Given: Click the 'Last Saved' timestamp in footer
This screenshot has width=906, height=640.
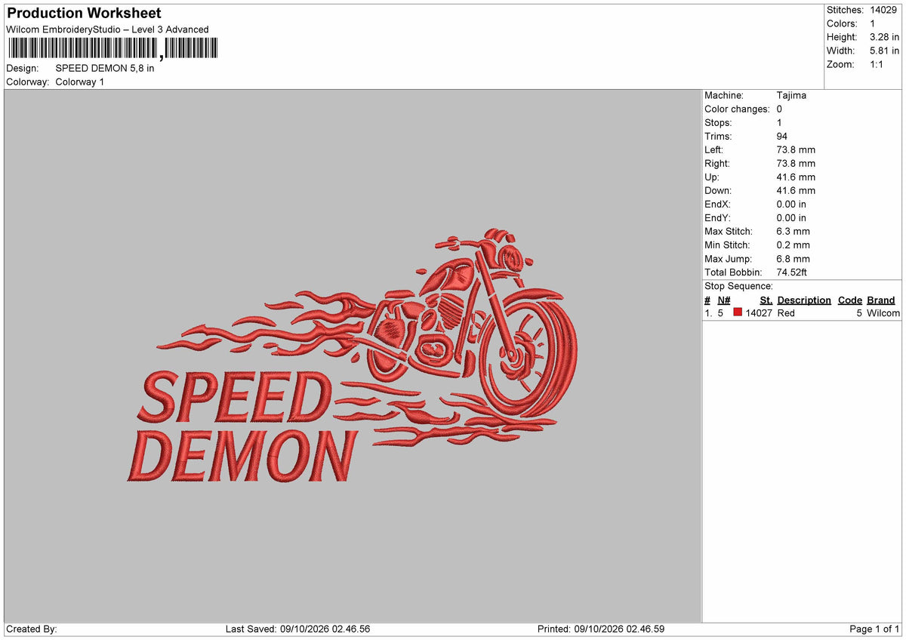Looking at the screenshot, I should pos(297,629).
